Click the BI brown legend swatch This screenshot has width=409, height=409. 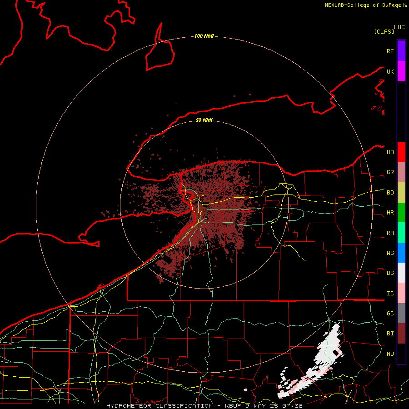point(401,334)
